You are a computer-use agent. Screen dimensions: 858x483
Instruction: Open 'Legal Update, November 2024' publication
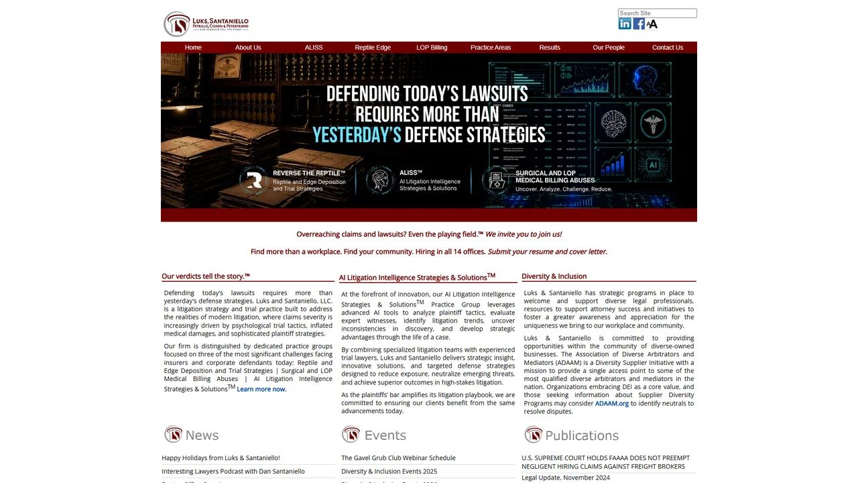566,478
